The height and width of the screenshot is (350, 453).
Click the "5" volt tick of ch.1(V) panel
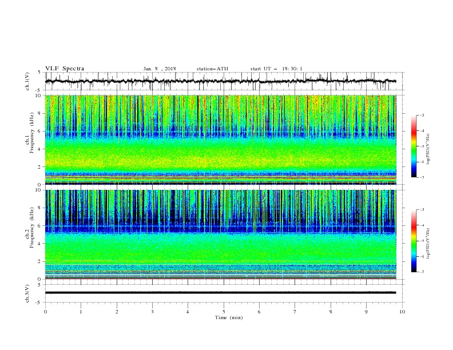coord(39,72)
